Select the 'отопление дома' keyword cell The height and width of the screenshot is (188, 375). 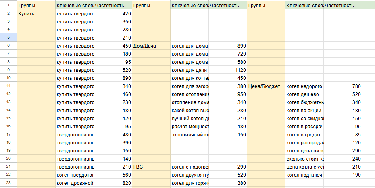[x=190, y=102]
